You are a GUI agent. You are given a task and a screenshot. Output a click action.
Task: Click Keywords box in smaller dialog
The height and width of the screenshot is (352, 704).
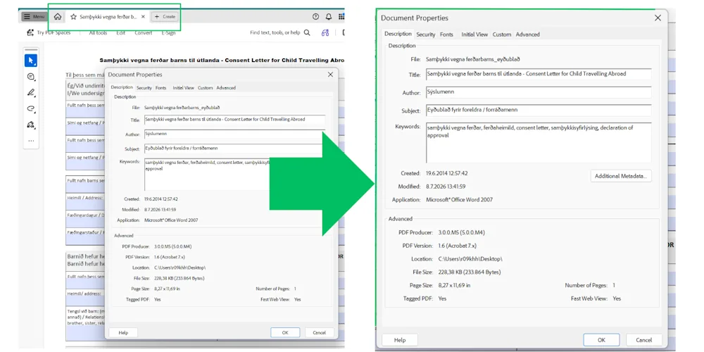pyautogui.click(x=235, y=174)
